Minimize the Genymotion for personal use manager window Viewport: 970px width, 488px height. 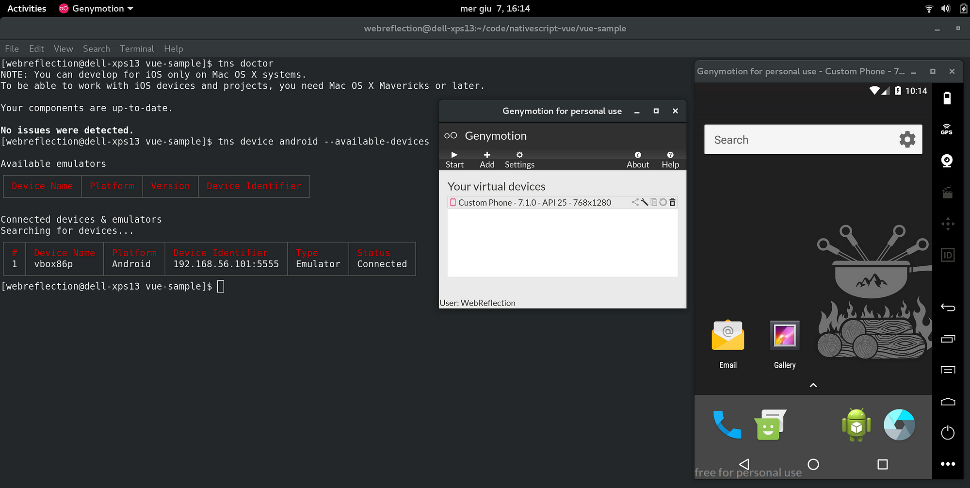(x=637, y=111)
